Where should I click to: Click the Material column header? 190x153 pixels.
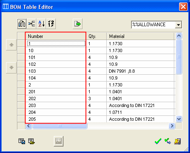click(140, 36)
